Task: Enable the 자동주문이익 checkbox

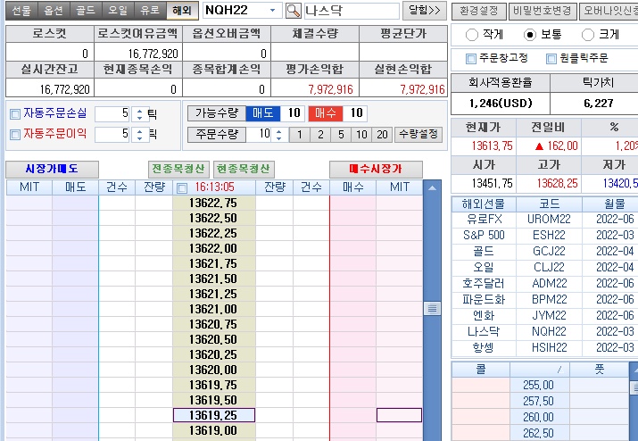Action: [x=14, y=134]
